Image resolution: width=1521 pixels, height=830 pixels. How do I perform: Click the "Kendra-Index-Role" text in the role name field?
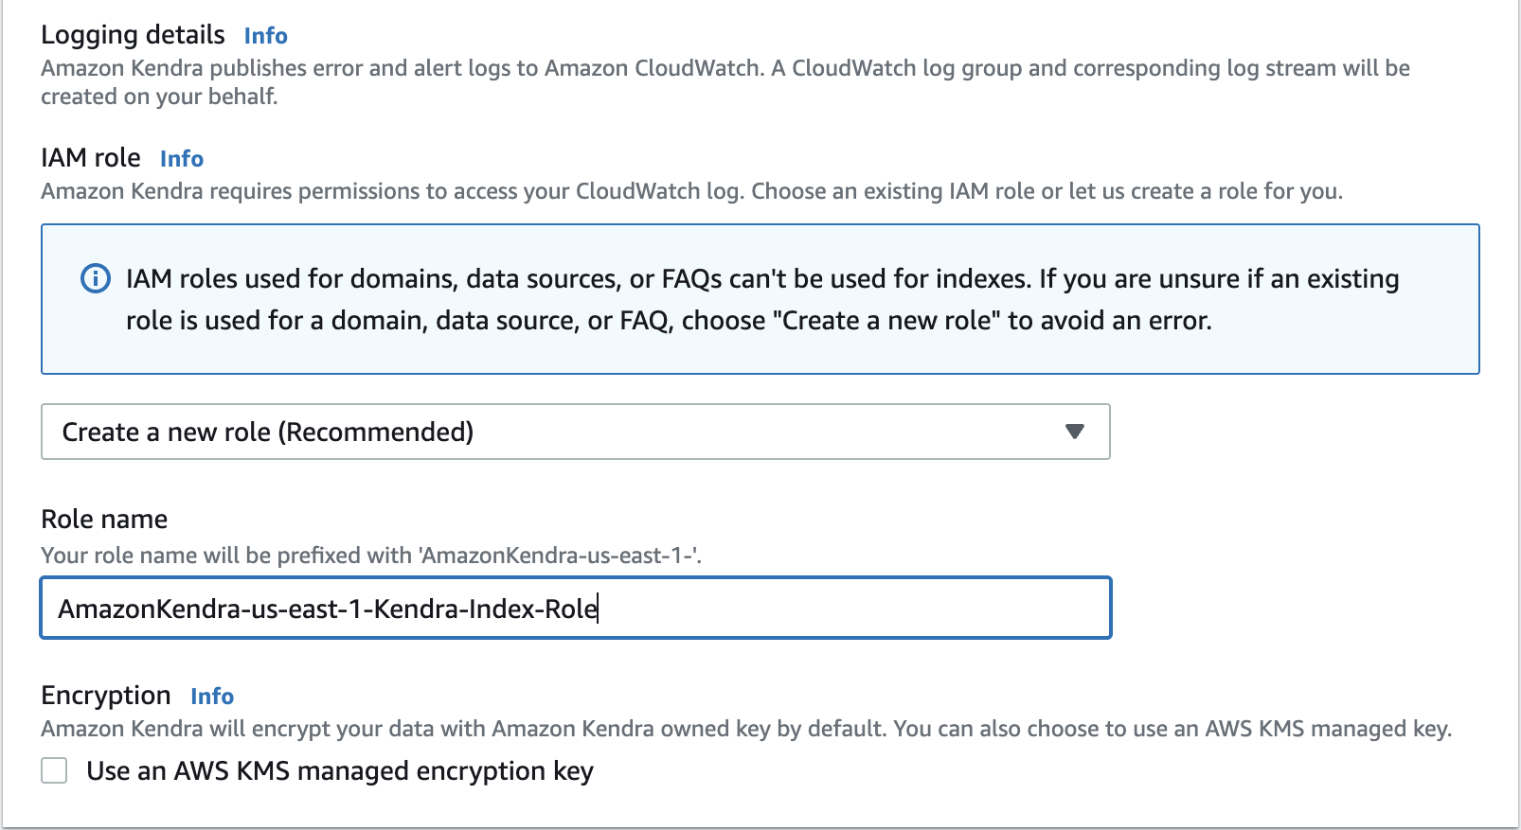485,609
